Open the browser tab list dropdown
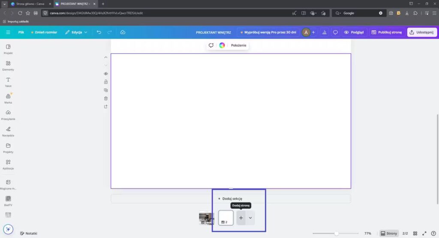 4,4
